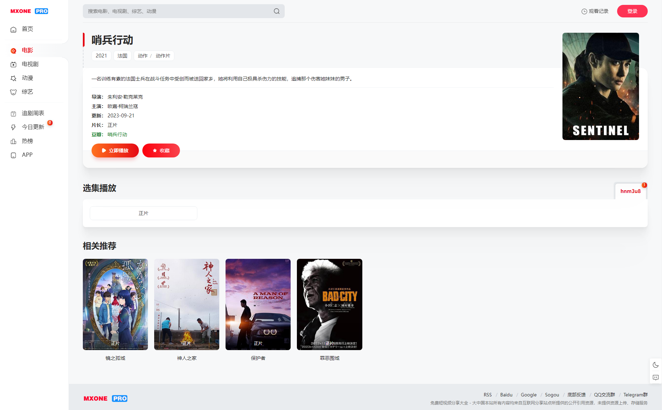Viewport: 662px width, 410px height.
Task: Open director 朱利安·勒克莱克 link
Action: coord(125,97)
